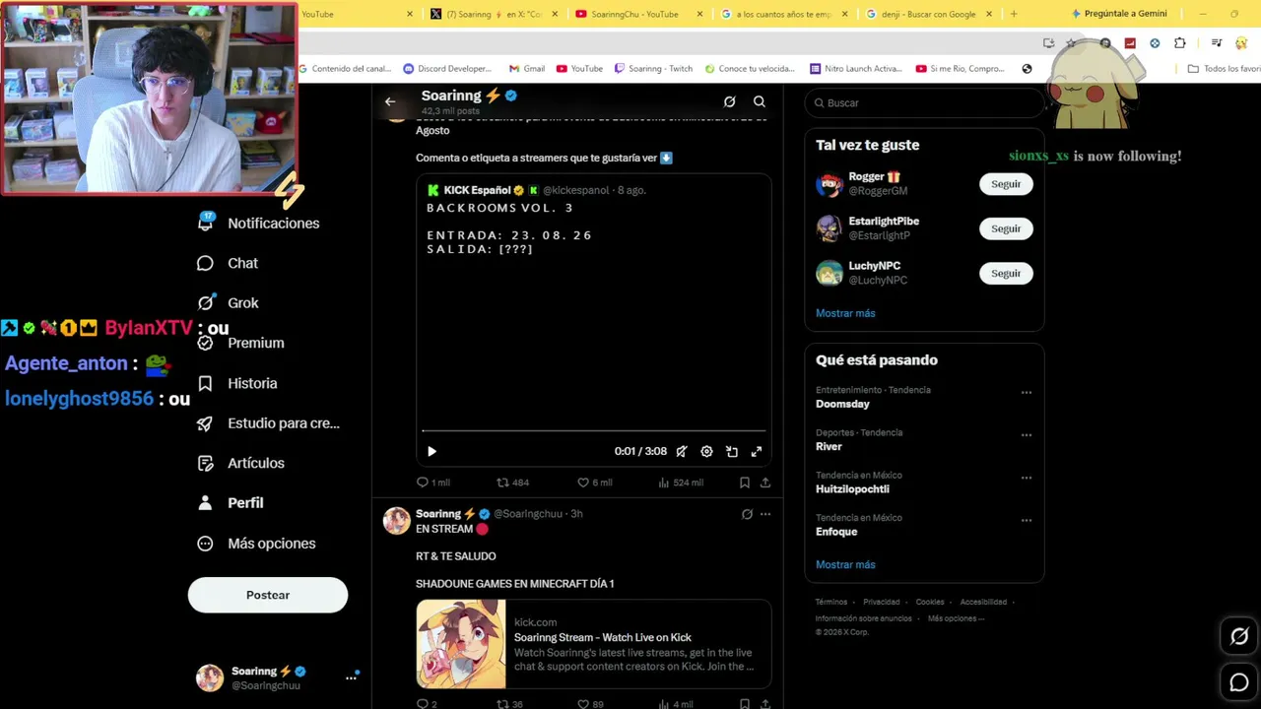Click Mostrar más under Qué está pasando
Viewport: 1261px width, 709px height.
(845, 564)
